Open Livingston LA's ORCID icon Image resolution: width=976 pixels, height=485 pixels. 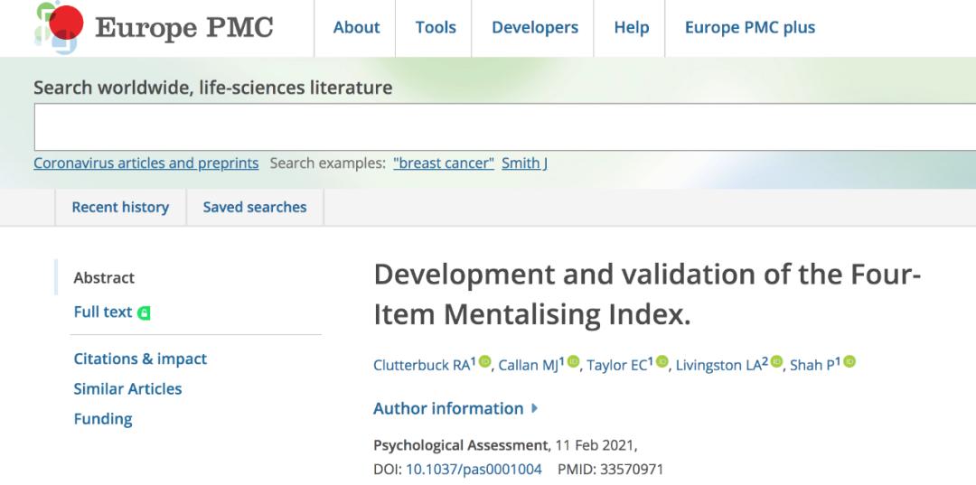(x=776, y=363)
